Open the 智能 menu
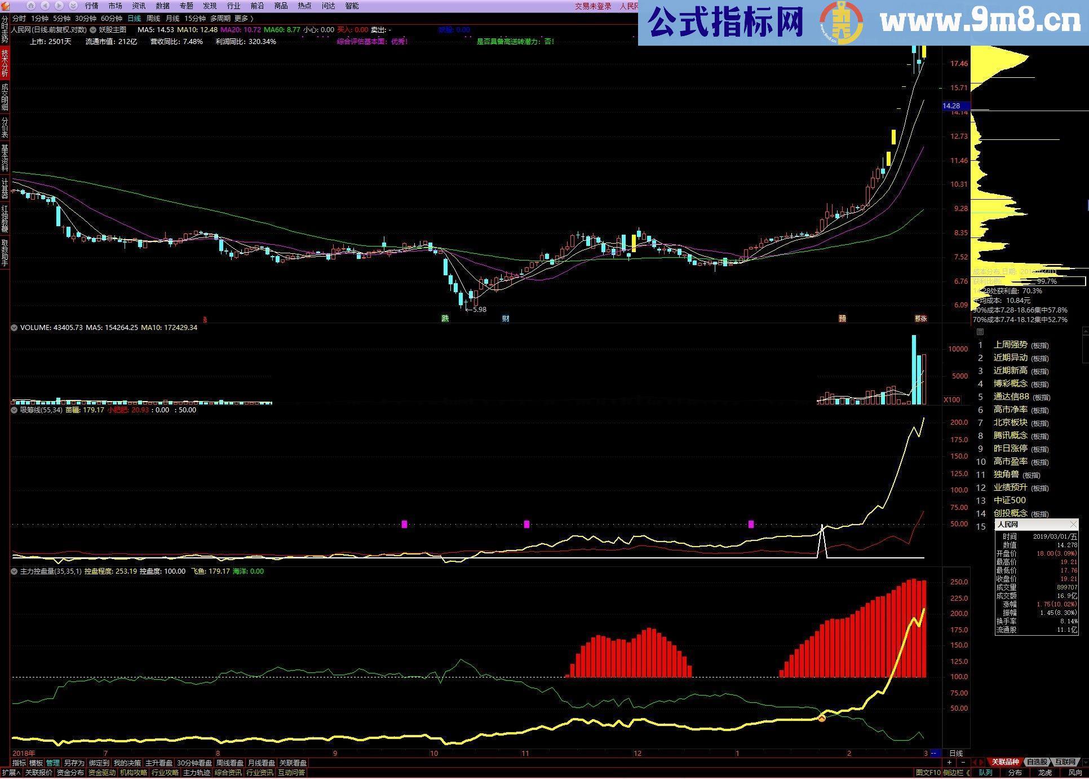Image resolution: width=1089 pixels, height=779 pixels. [x=352, y=6]
